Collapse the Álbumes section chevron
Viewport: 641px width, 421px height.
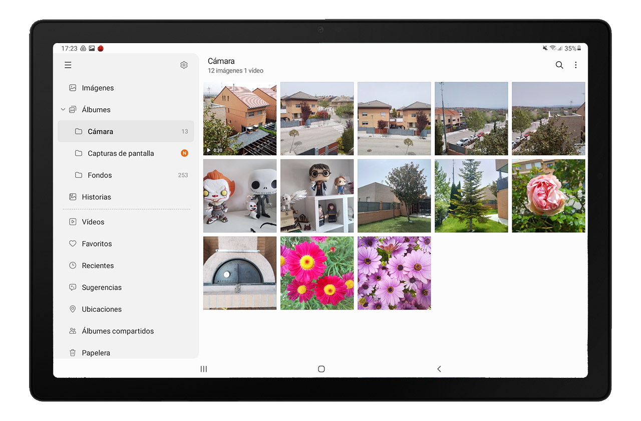point(63,110)
